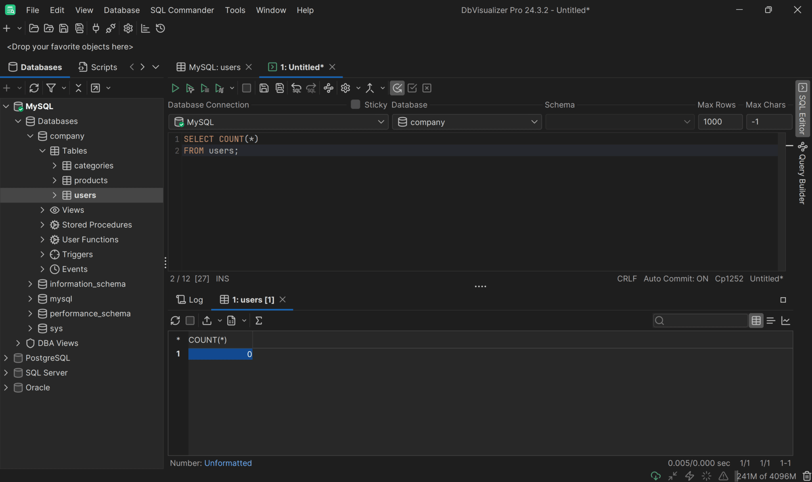Click the Sigma aggregation icon in results
812x482 pixels.
(259, 321)
